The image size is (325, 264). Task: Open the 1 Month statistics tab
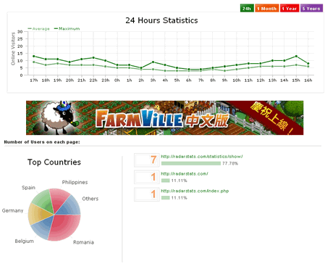pyautogui.click(x=267, y=8)
